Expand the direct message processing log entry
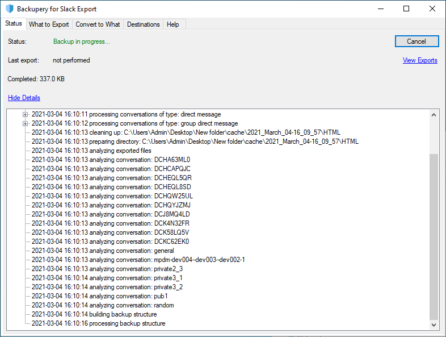Image resolution: width=446 pixels, height=337 pixels. point(26,115)
